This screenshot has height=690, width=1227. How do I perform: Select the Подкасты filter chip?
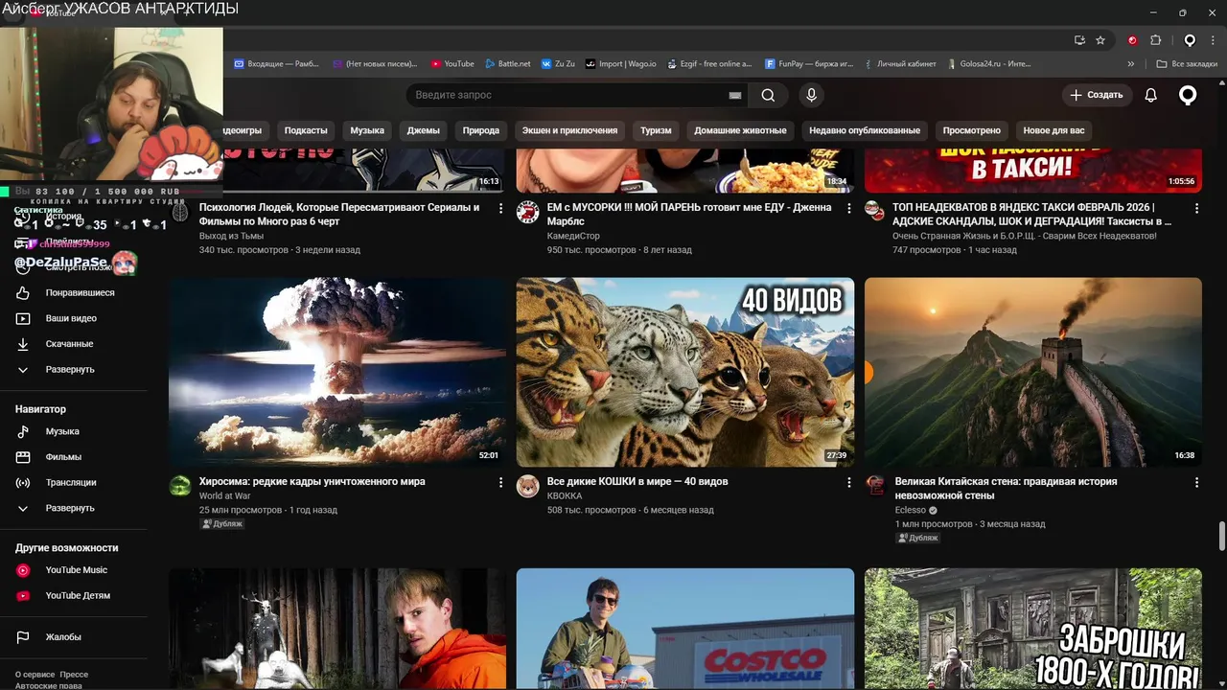click(x=306, y=130)
